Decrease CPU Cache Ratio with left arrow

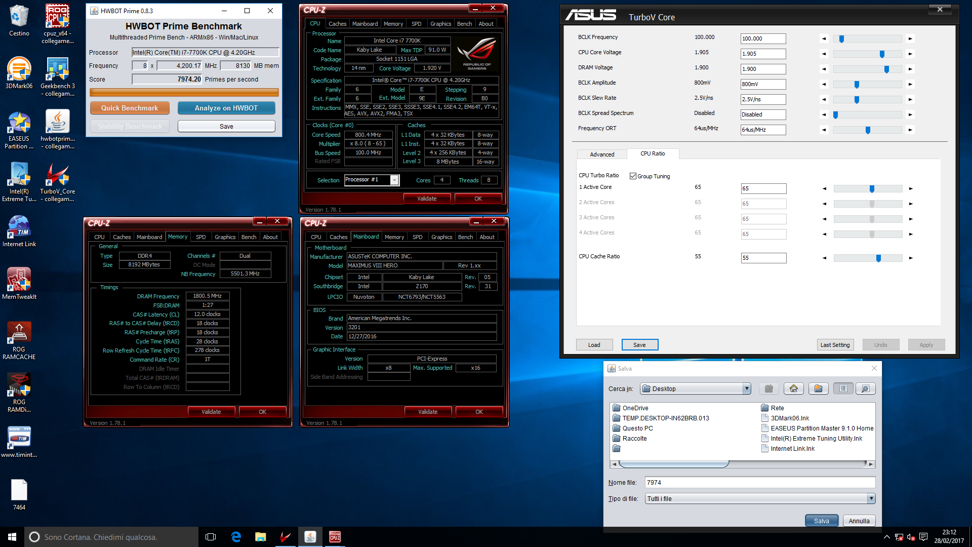click(x=824, y=258)
